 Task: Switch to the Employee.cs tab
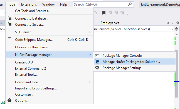pos(110,23)
